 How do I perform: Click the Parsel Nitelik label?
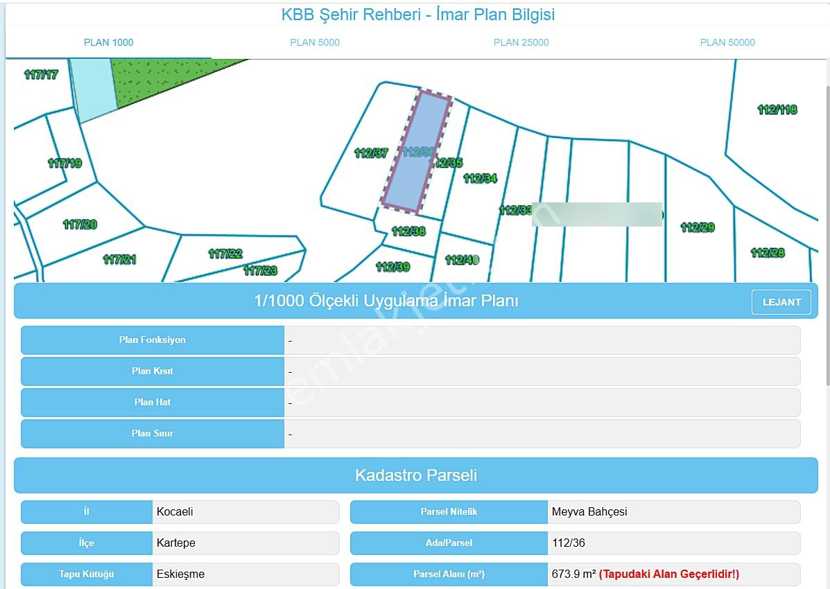449,511
